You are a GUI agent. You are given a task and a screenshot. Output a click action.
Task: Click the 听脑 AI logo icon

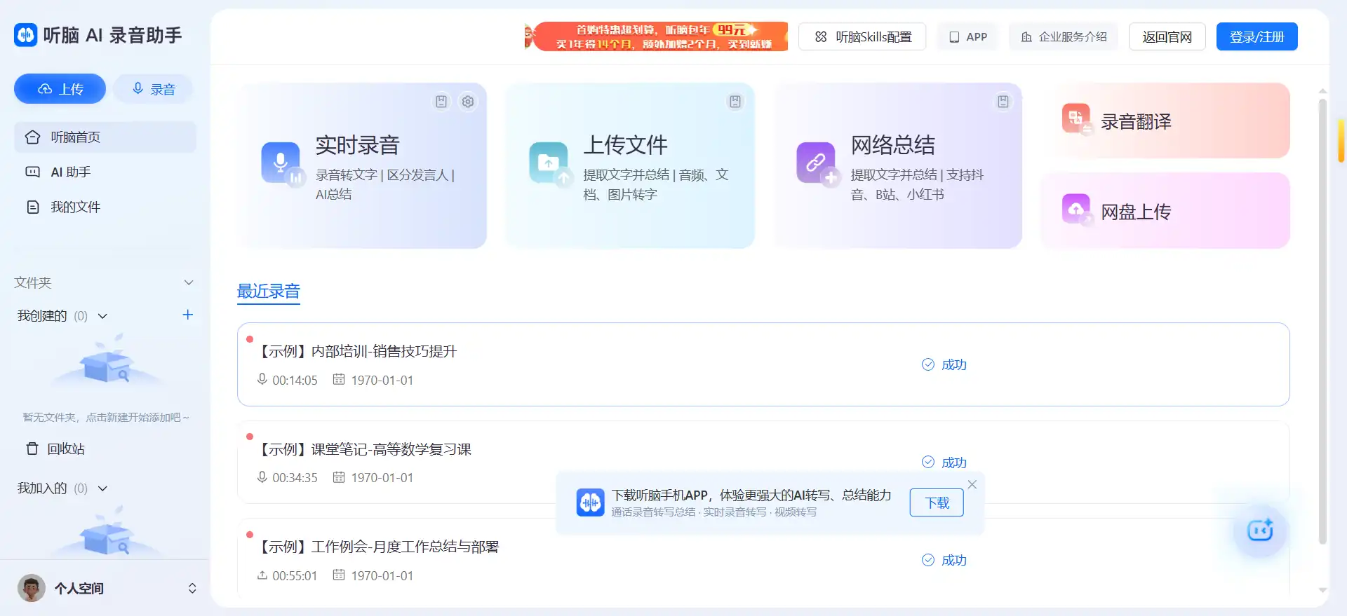pyautogui.click(x=26, y=34)
